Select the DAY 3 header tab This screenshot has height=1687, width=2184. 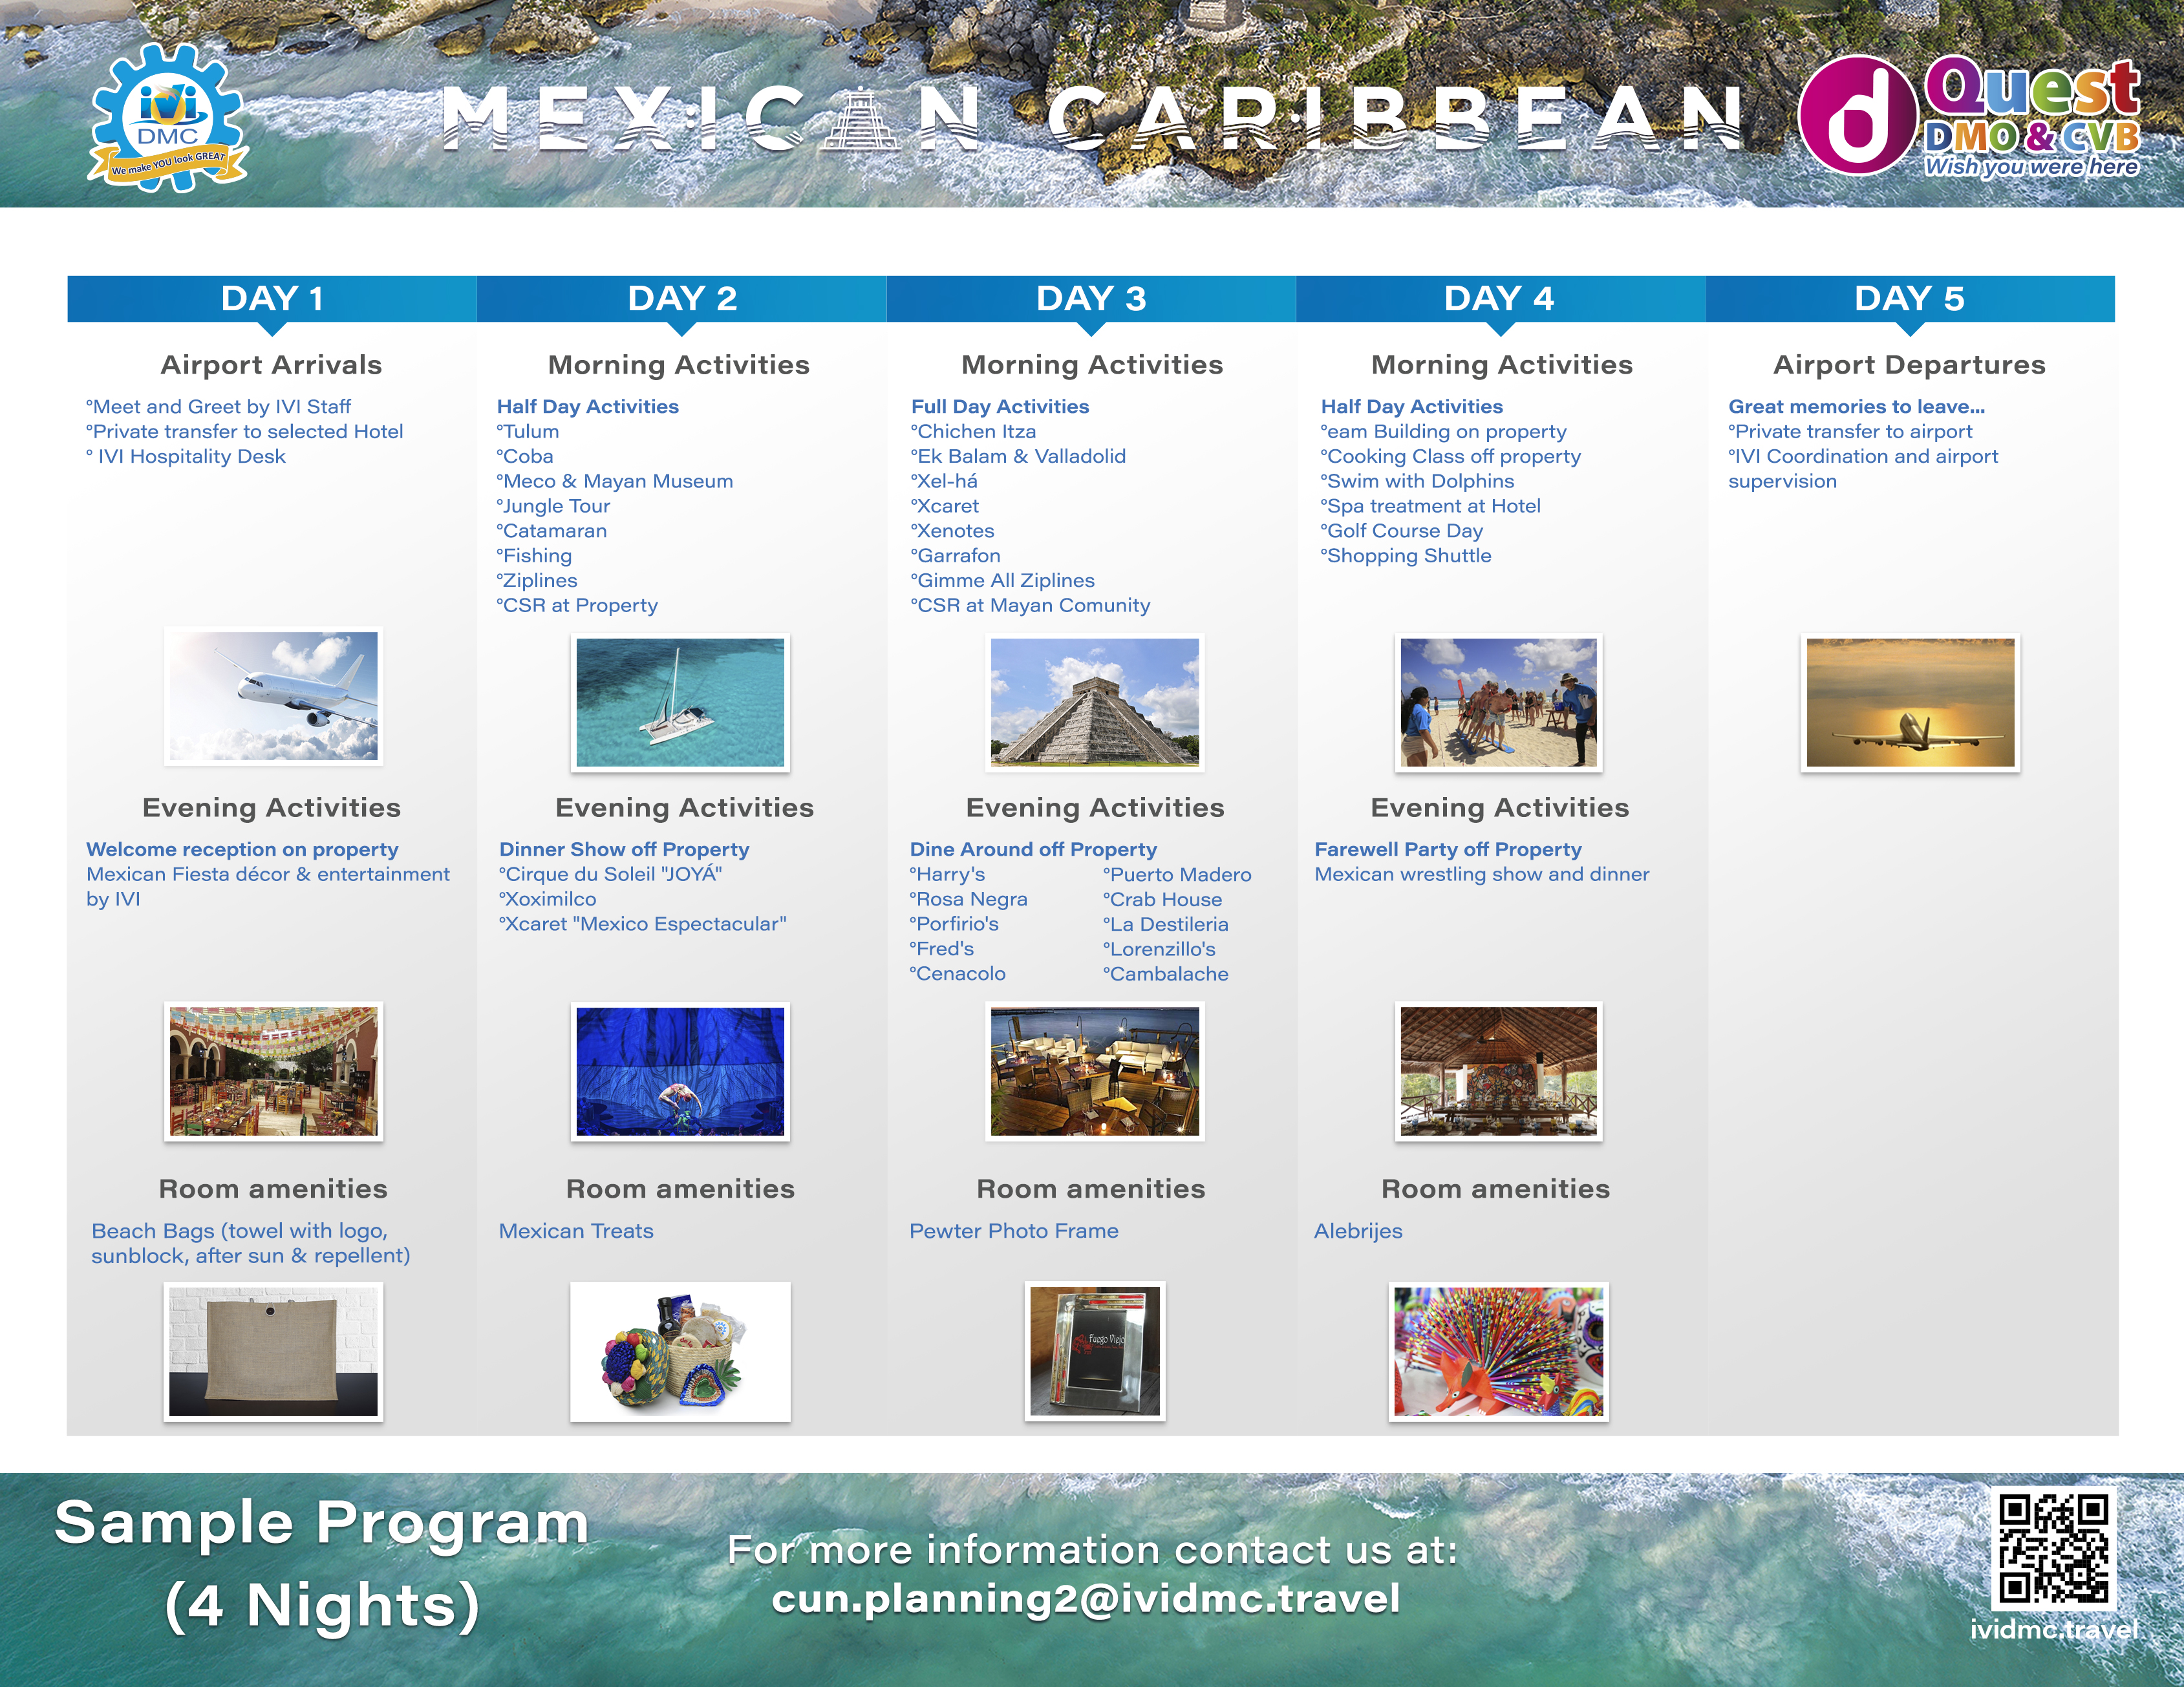(1090, 298)
